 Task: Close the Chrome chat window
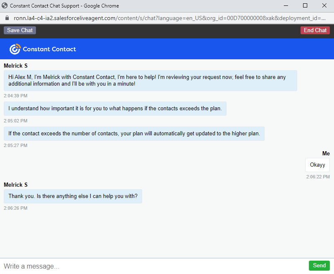pos(324,6)
